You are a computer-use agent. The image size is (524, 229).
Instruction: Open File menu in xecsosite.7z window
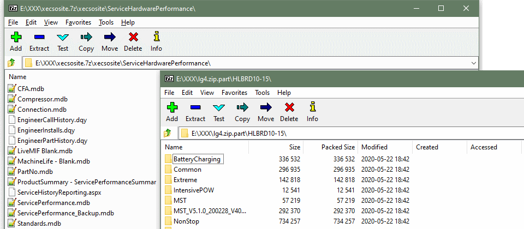pos(13,22)
